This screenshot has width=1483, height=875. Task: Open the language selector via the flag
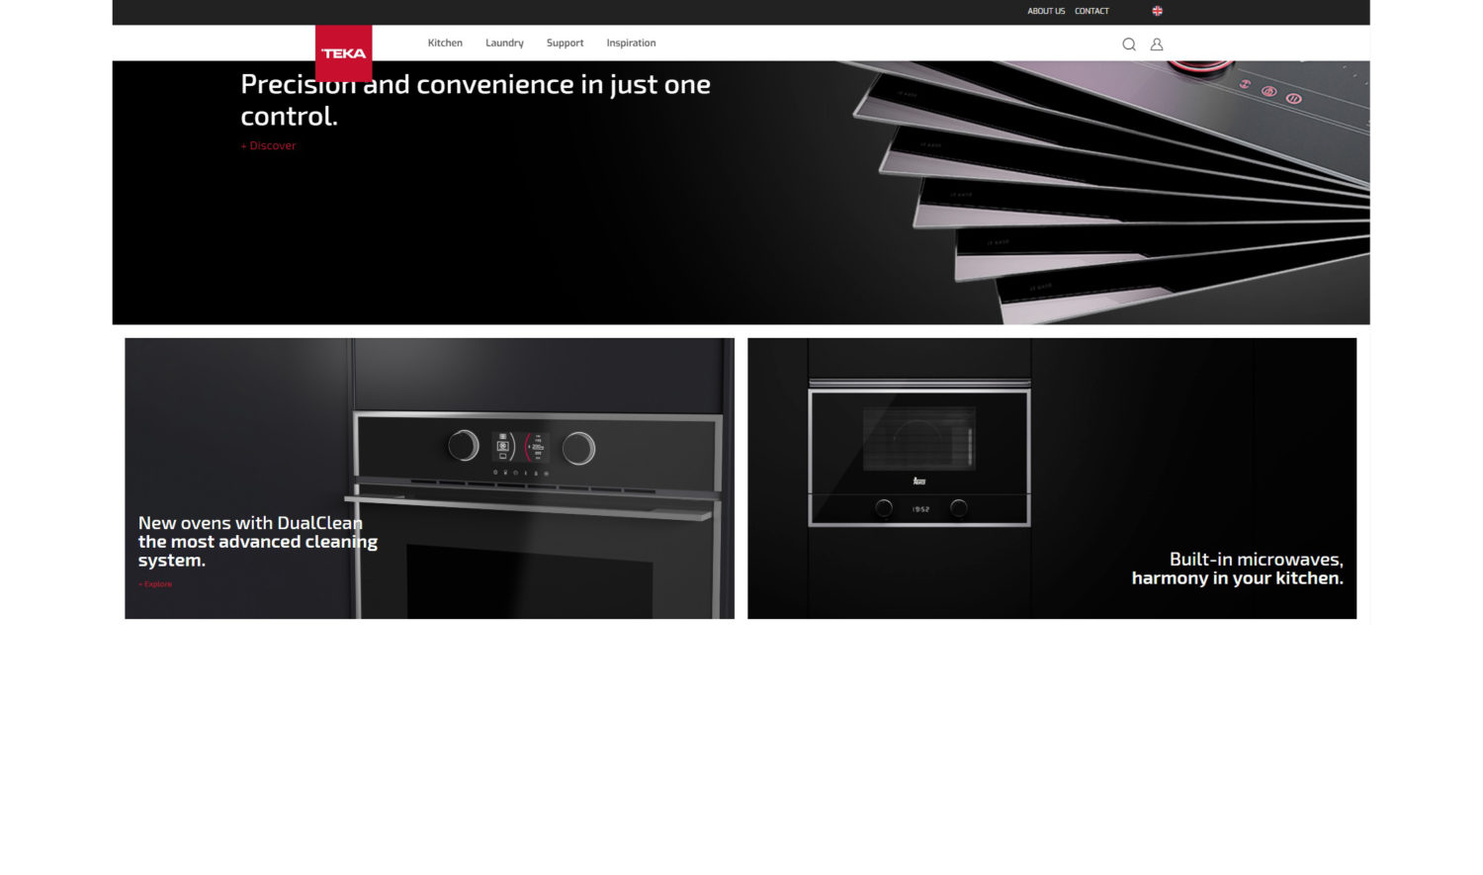pos(1156,11)
